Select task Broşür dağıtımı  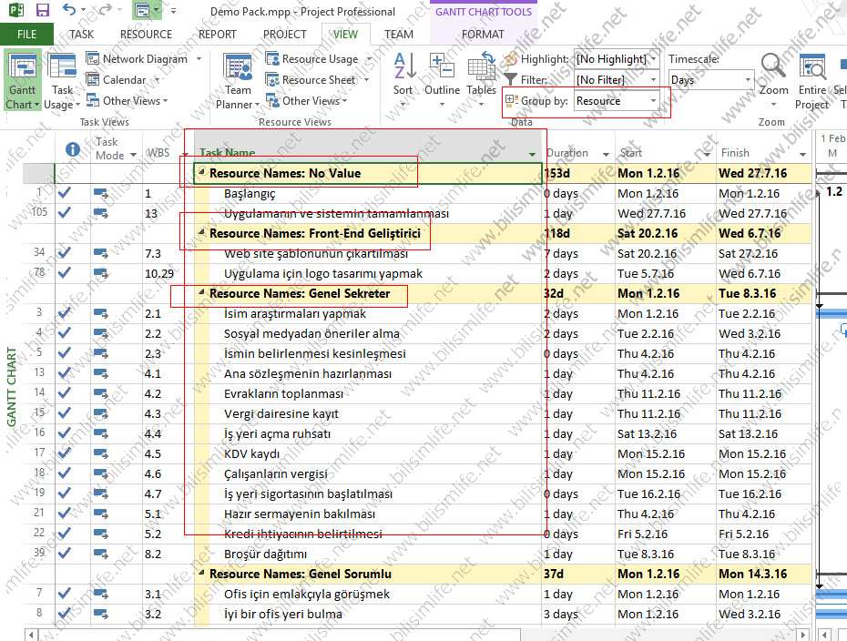(265, 554)
